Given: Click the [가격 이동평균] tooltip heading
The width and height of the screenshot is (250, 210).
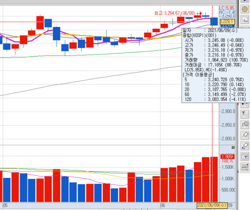Looking at the screenshot, I should (199, 75).
